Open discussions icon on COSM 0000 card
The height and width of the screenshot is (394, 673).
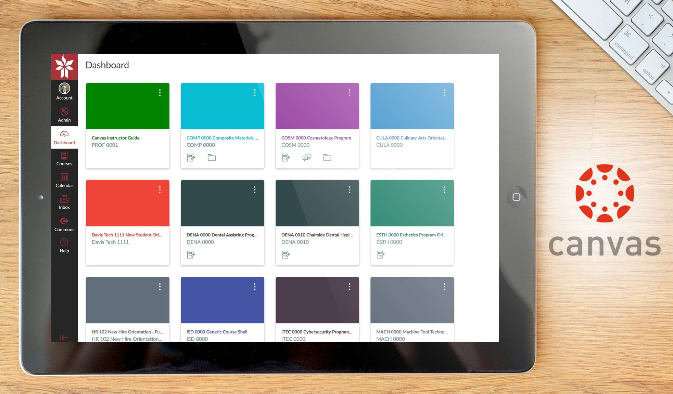point(306,158)
